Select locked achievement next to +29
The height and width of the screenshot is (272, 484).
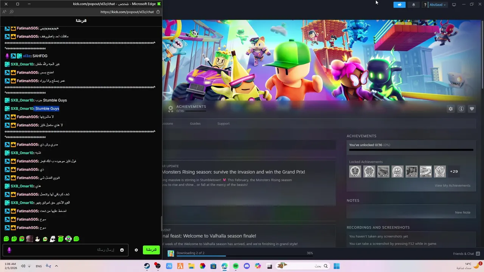coord(440,172)
